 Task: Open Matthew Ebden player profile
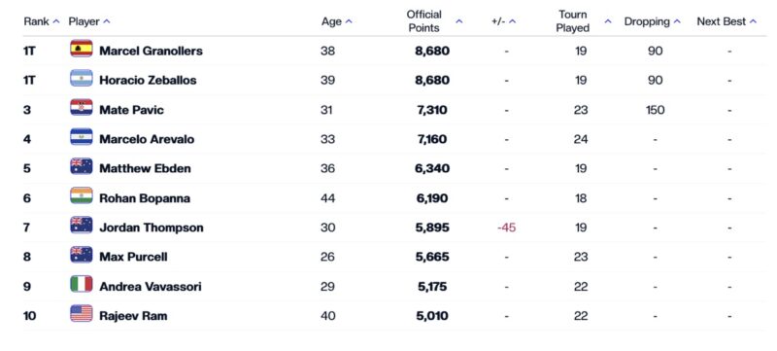145,168
